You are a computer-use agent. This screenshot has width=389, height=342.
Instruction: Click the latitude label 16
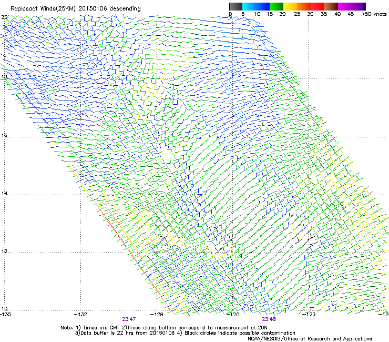tap(4, 135)
